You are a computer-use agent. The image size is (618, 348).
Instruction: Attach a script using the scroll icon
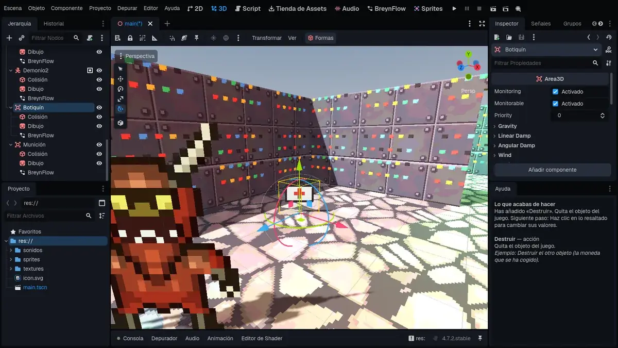click(x=90, y=38)
